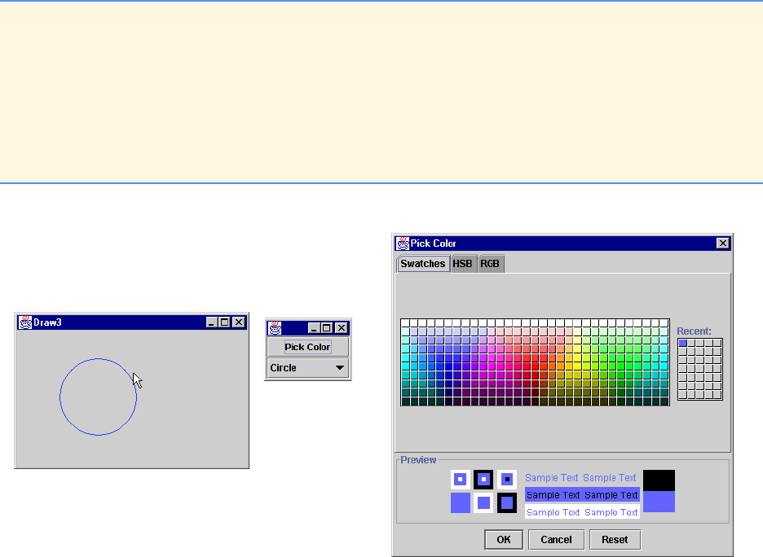Close the small tool window
The image size is (763, 557).
[x=342, y=328]
